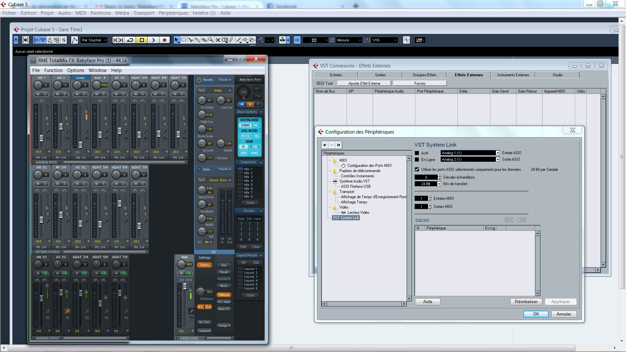Open the Function menu in TotalMix
Viewport: 626px width, 352px height.
click(x=53, y=70)
